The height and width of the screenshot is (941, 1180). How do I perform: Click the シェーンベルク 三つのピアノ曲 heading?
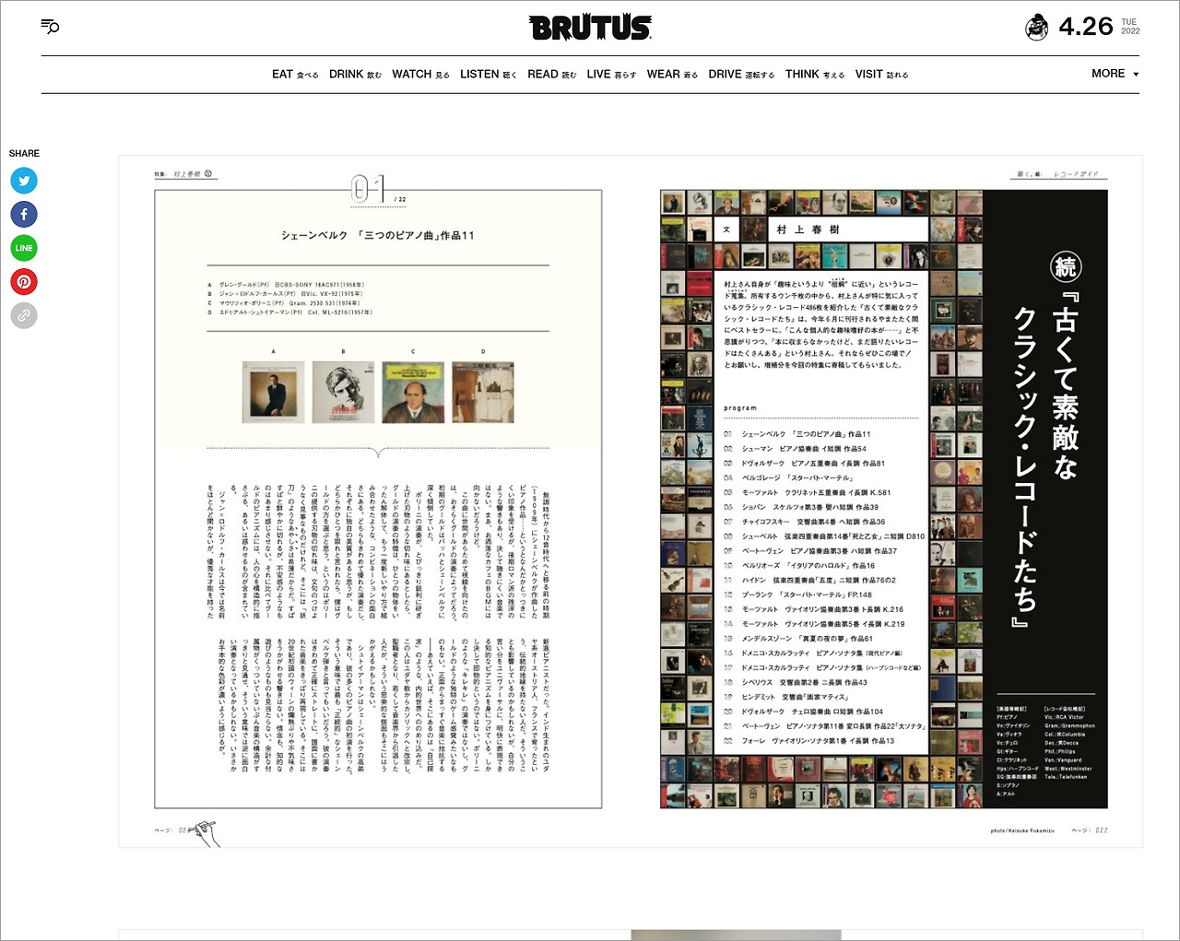click(378, 236)
